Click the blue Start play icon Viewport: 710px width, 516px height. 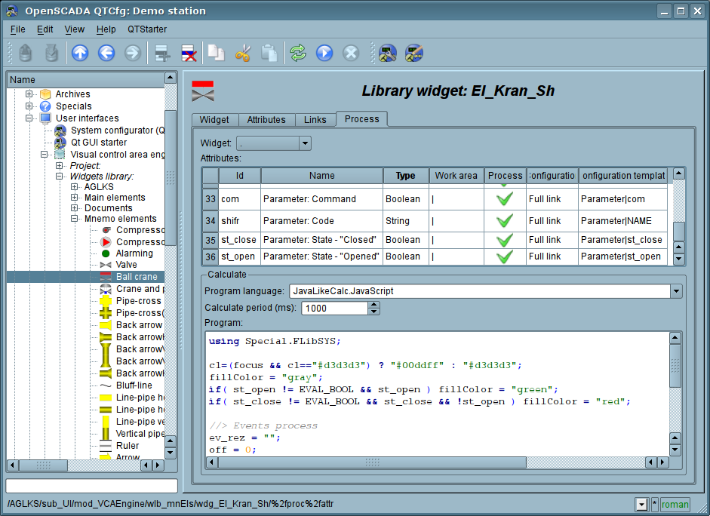[x=324, y=53]
